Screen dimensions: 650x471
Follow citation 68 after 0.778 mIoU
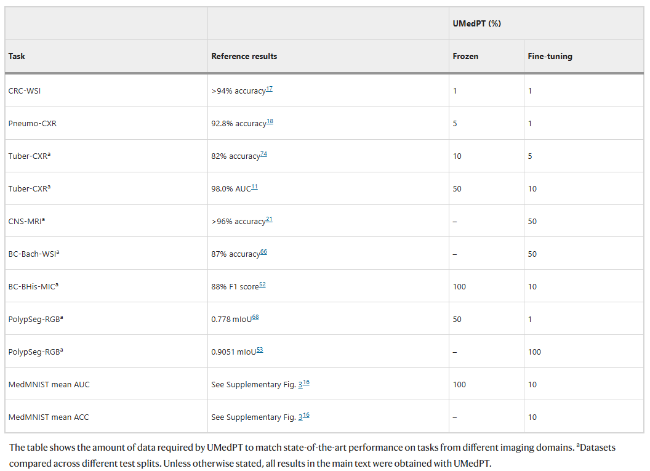coord(255,318)
